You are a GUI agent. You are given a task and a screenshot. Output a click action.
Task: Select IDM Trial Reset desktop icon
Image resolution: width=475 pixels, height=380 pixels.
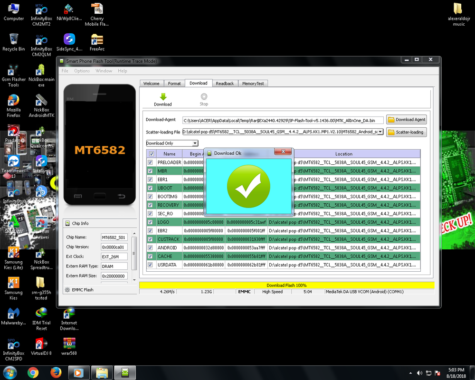point(41,319)
